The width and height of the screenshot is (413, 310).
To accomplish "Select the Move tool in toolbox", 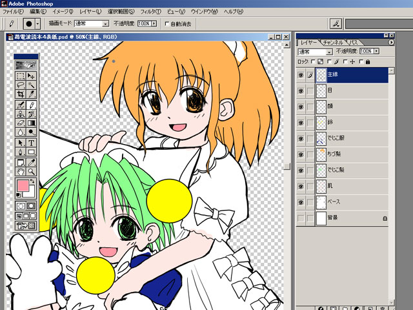I will click(x=32, y=76).
